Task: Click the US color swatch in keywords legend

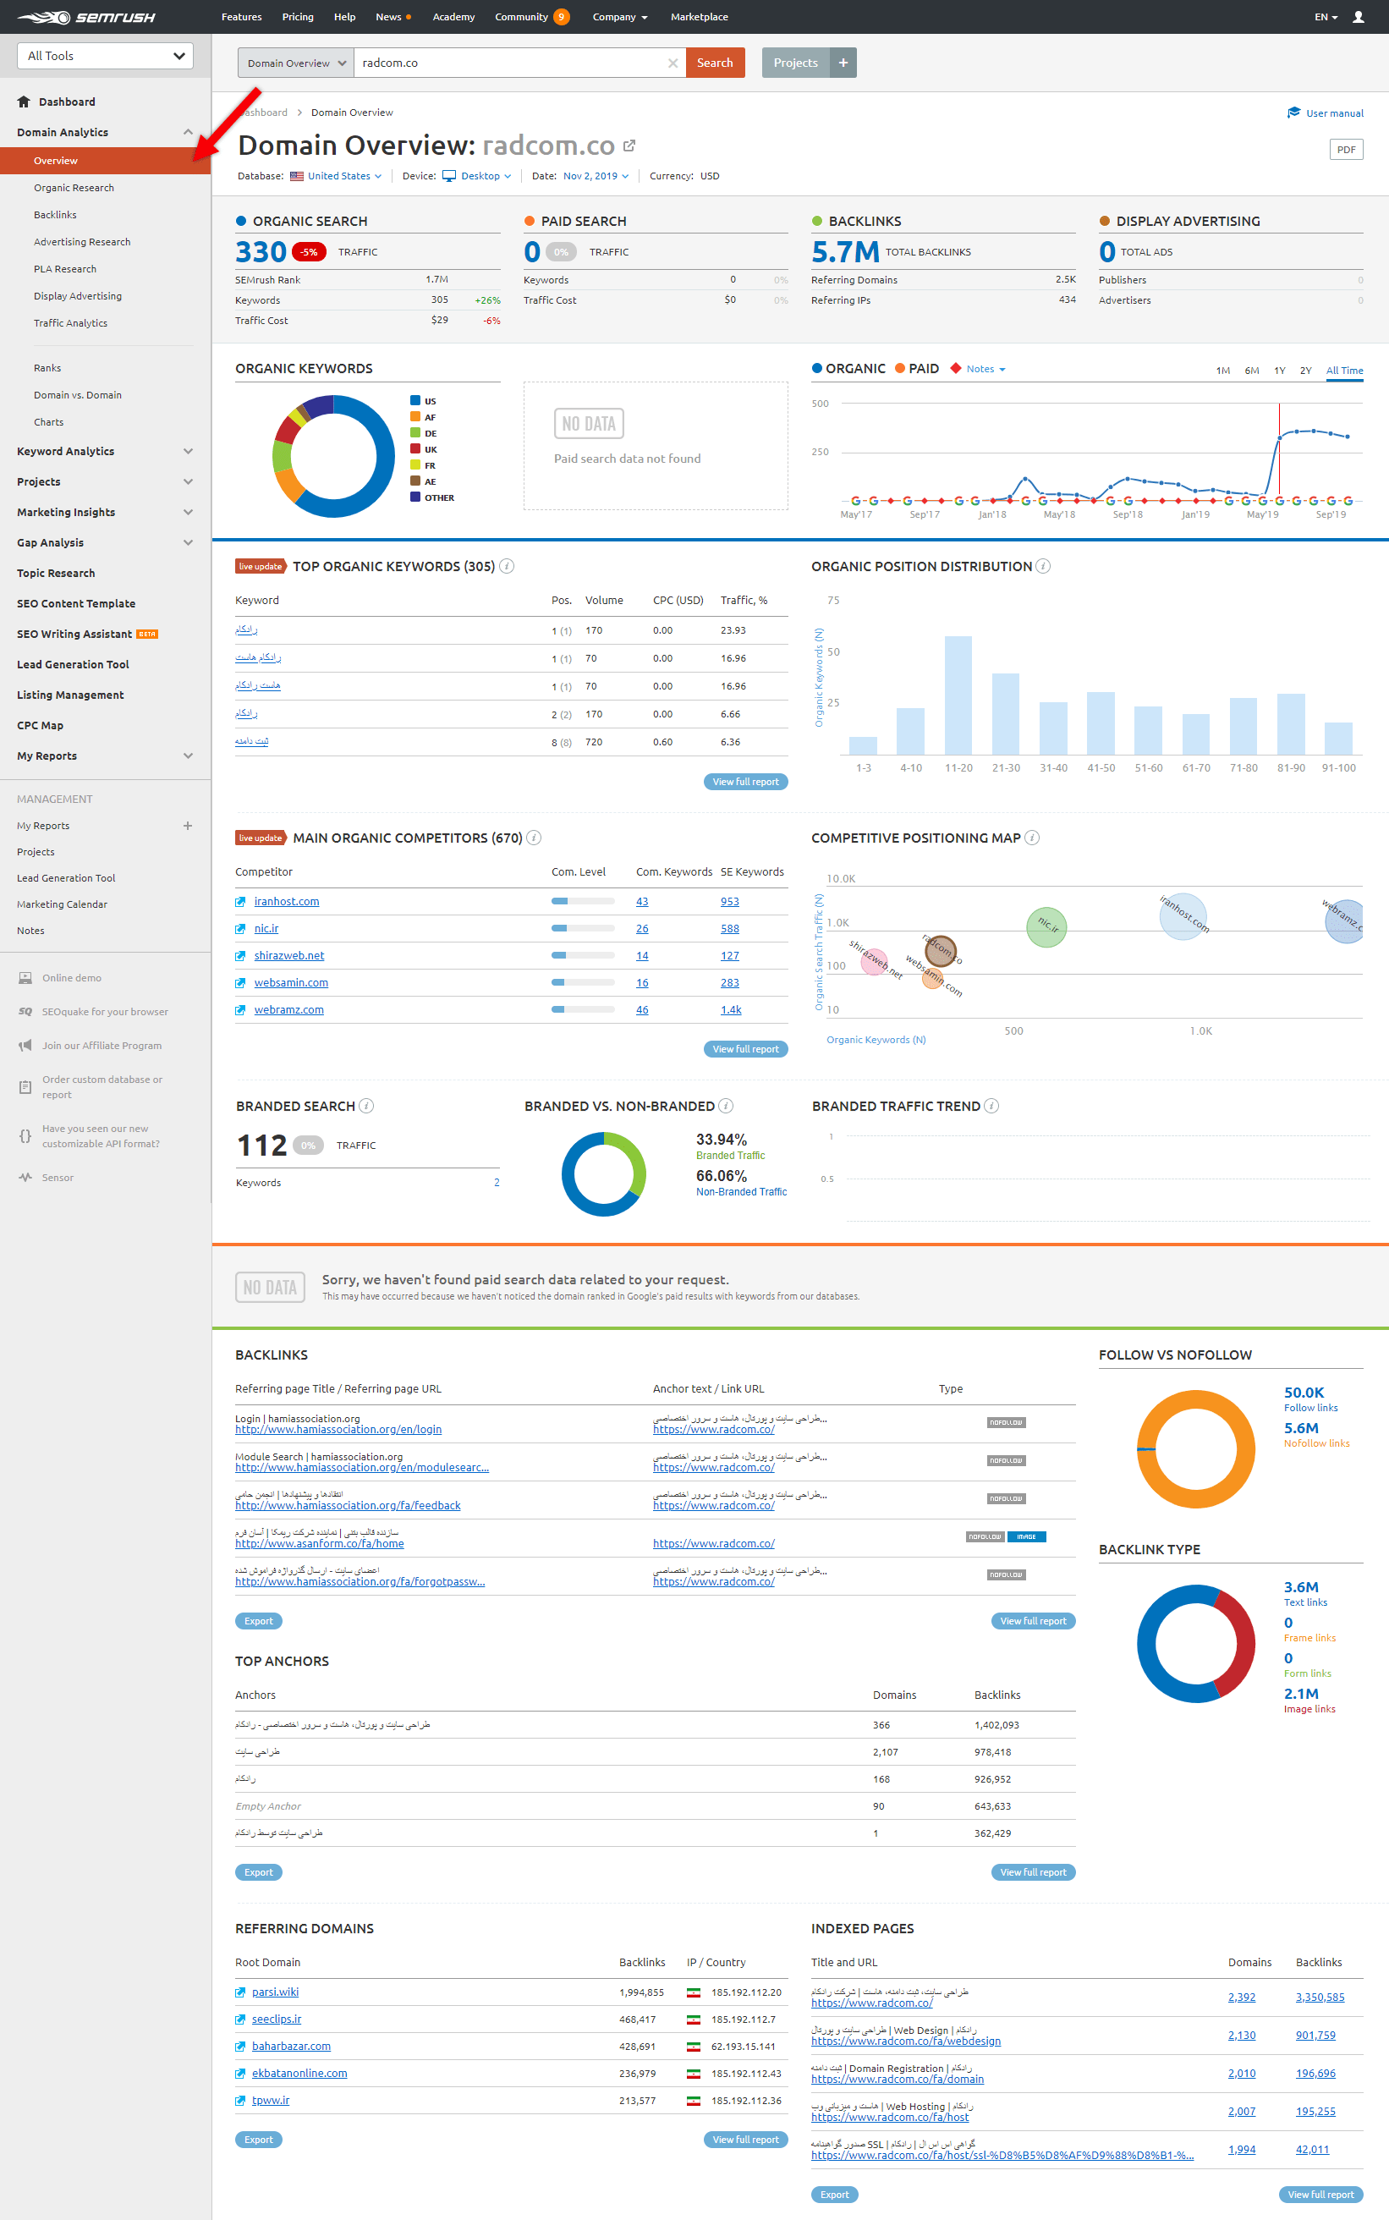Action: (x=415, y=400)
